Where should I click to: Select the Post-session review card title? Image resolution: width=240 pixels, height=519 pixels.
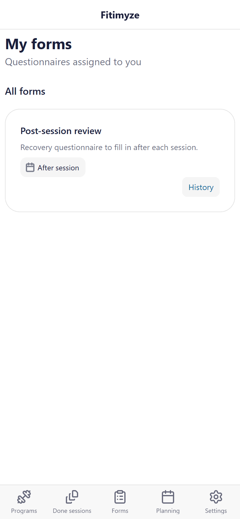point(61,131)
